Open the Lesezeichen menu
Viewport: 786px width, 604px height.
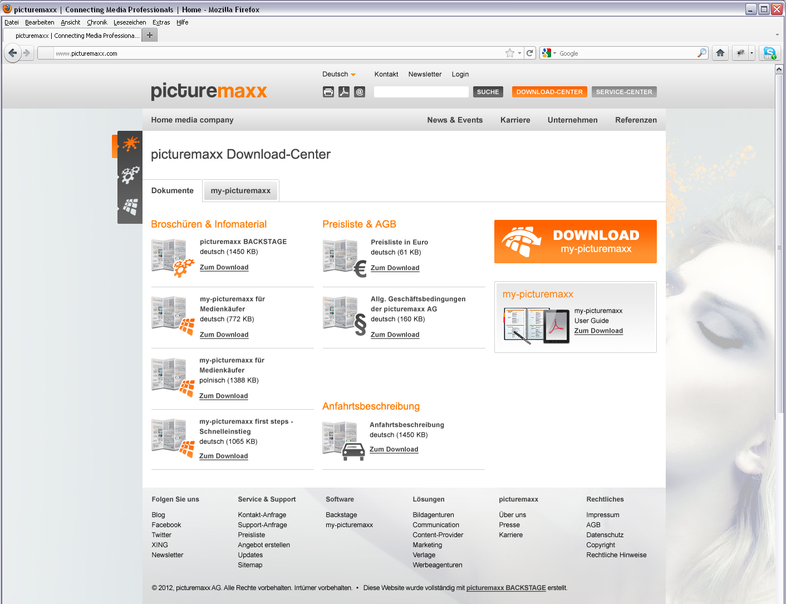130,22
